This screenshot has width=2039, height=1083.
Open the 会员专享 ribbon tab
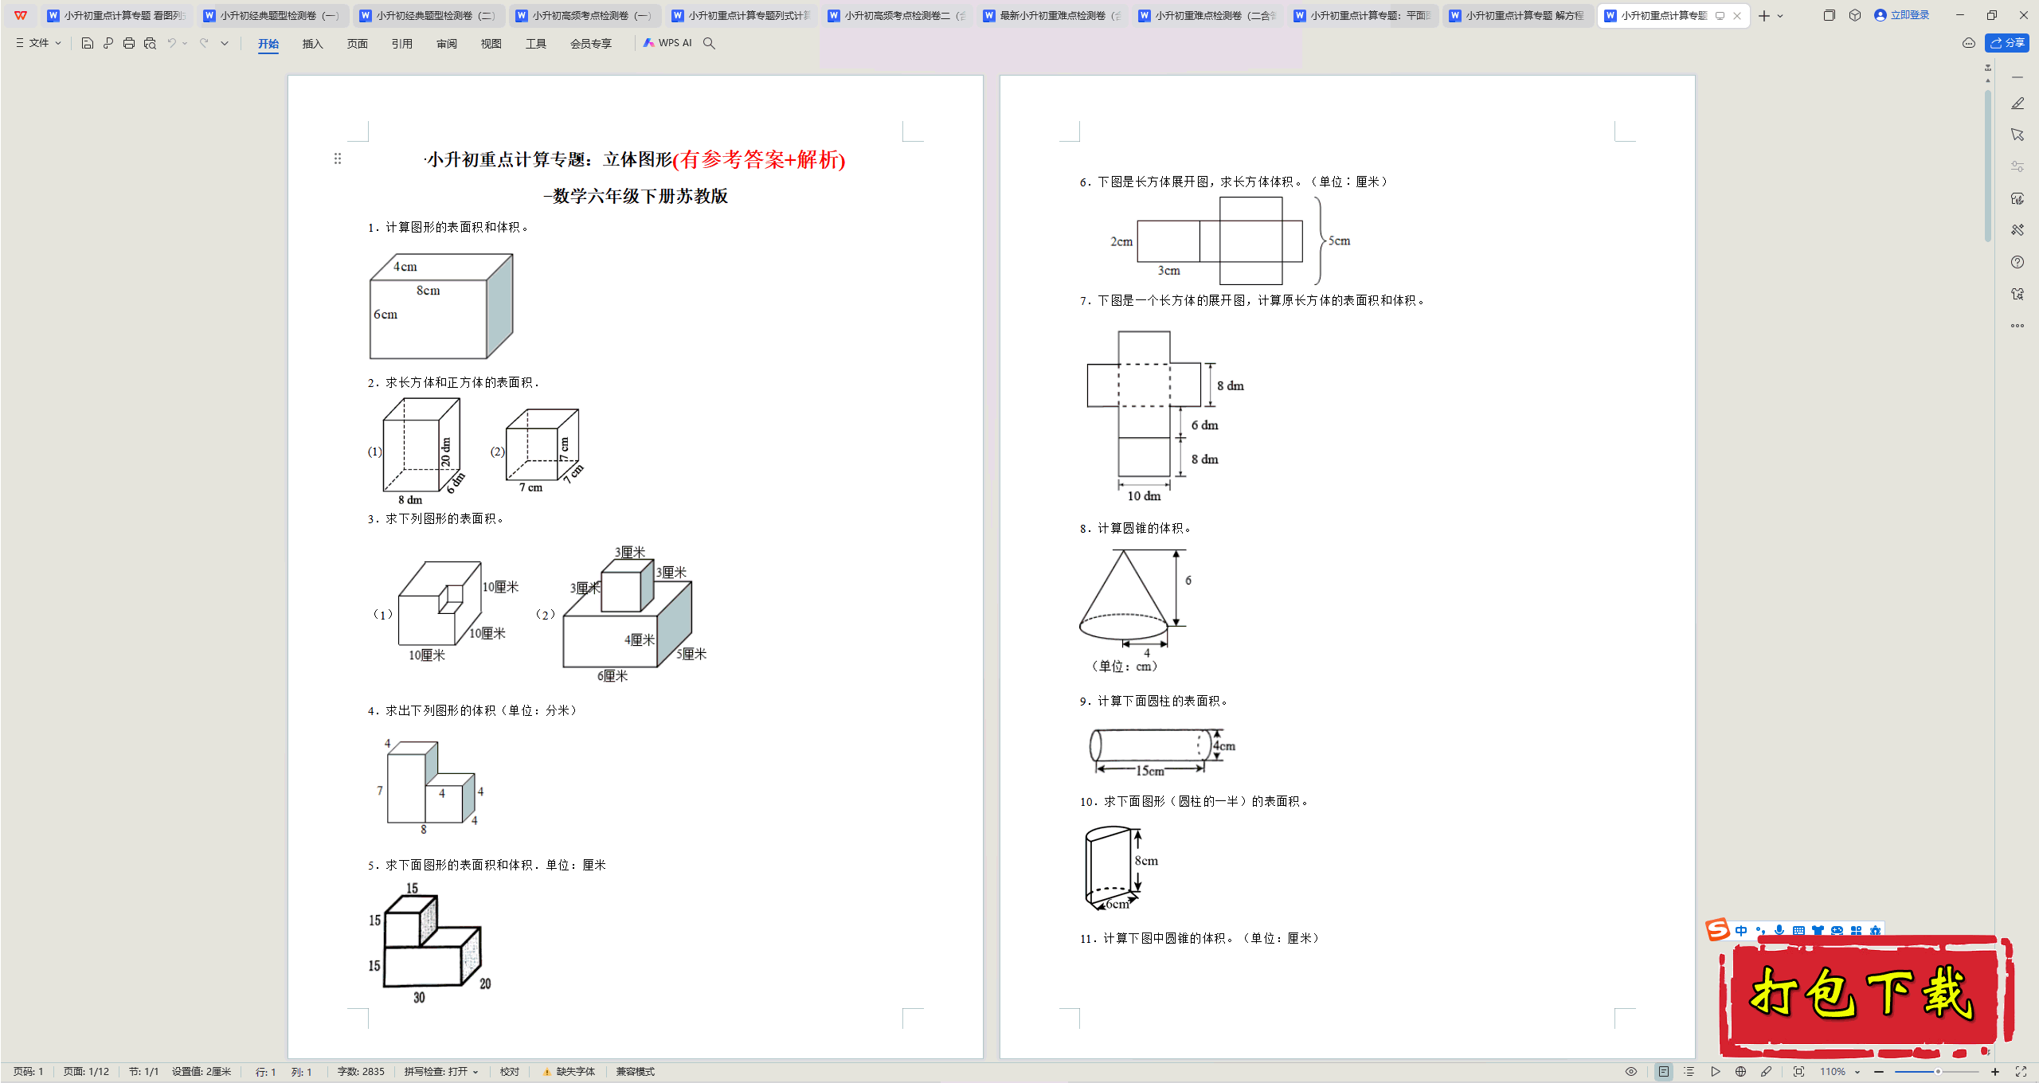[x=591, y=44]
